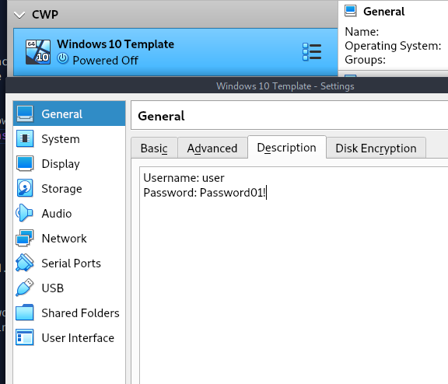Click the Network computers icon
This screenshot has width=448, height=384.
[x=25, y=238]
